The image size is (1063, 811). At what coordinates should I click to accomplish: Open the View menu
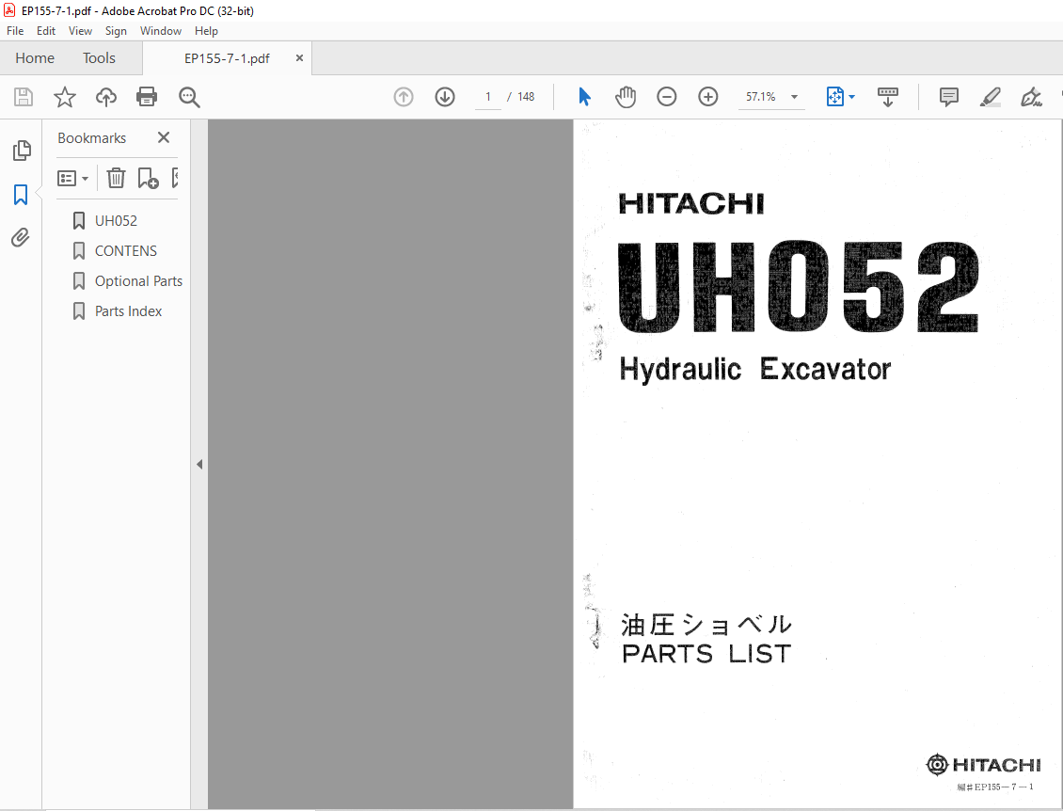80,31
